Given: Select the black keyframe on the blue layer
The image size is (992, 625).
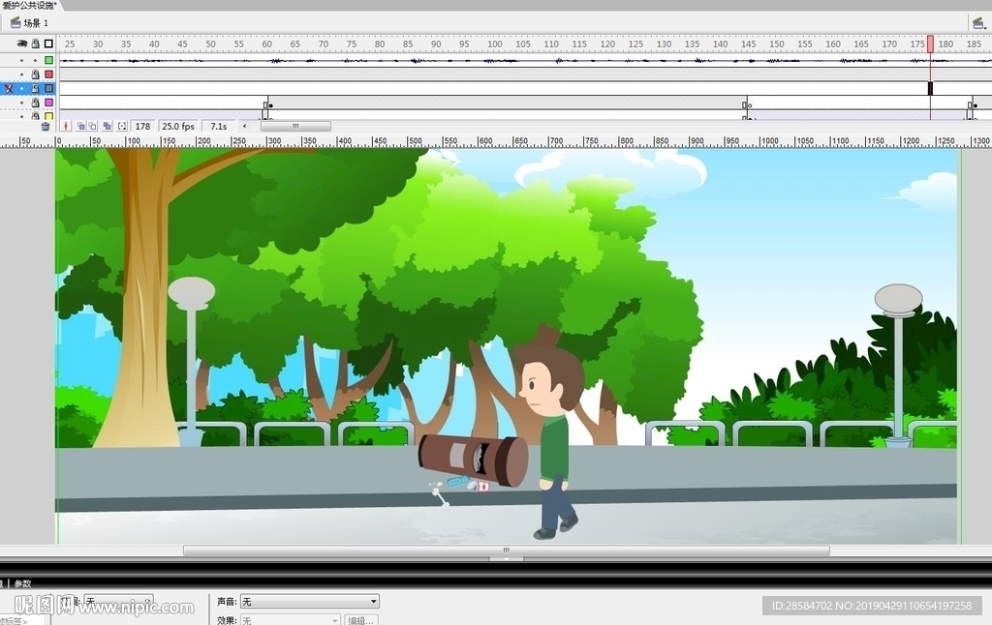Looking at the screenshot, I should (930, 88).
